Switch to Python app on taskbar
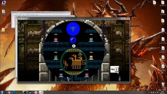 pyautogui.click(x=41, y=92)
